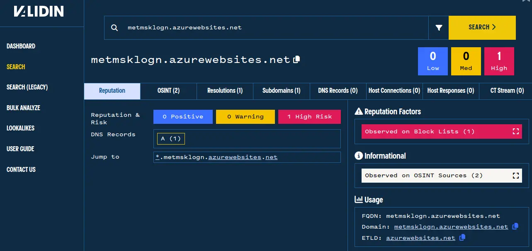Open the Domain metmsklogn.azurewebsites.net link

tap(451, 227)
